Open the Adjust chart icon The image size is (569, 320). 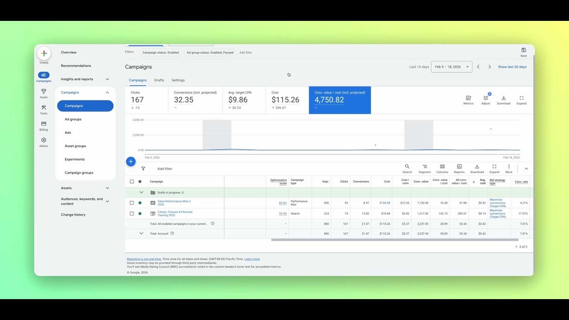click(486, 98)
